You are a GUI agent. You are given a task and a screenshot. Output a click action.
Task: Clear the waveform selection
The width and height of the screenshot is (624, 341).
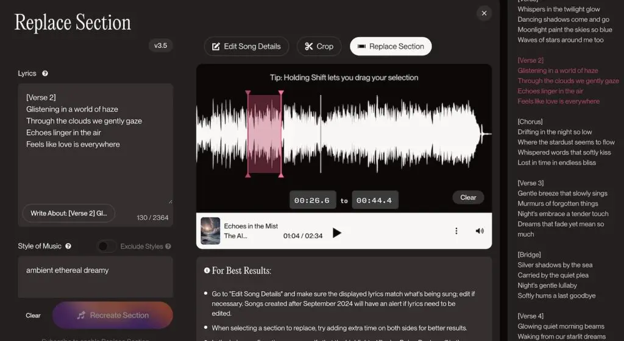coord(468,197)
